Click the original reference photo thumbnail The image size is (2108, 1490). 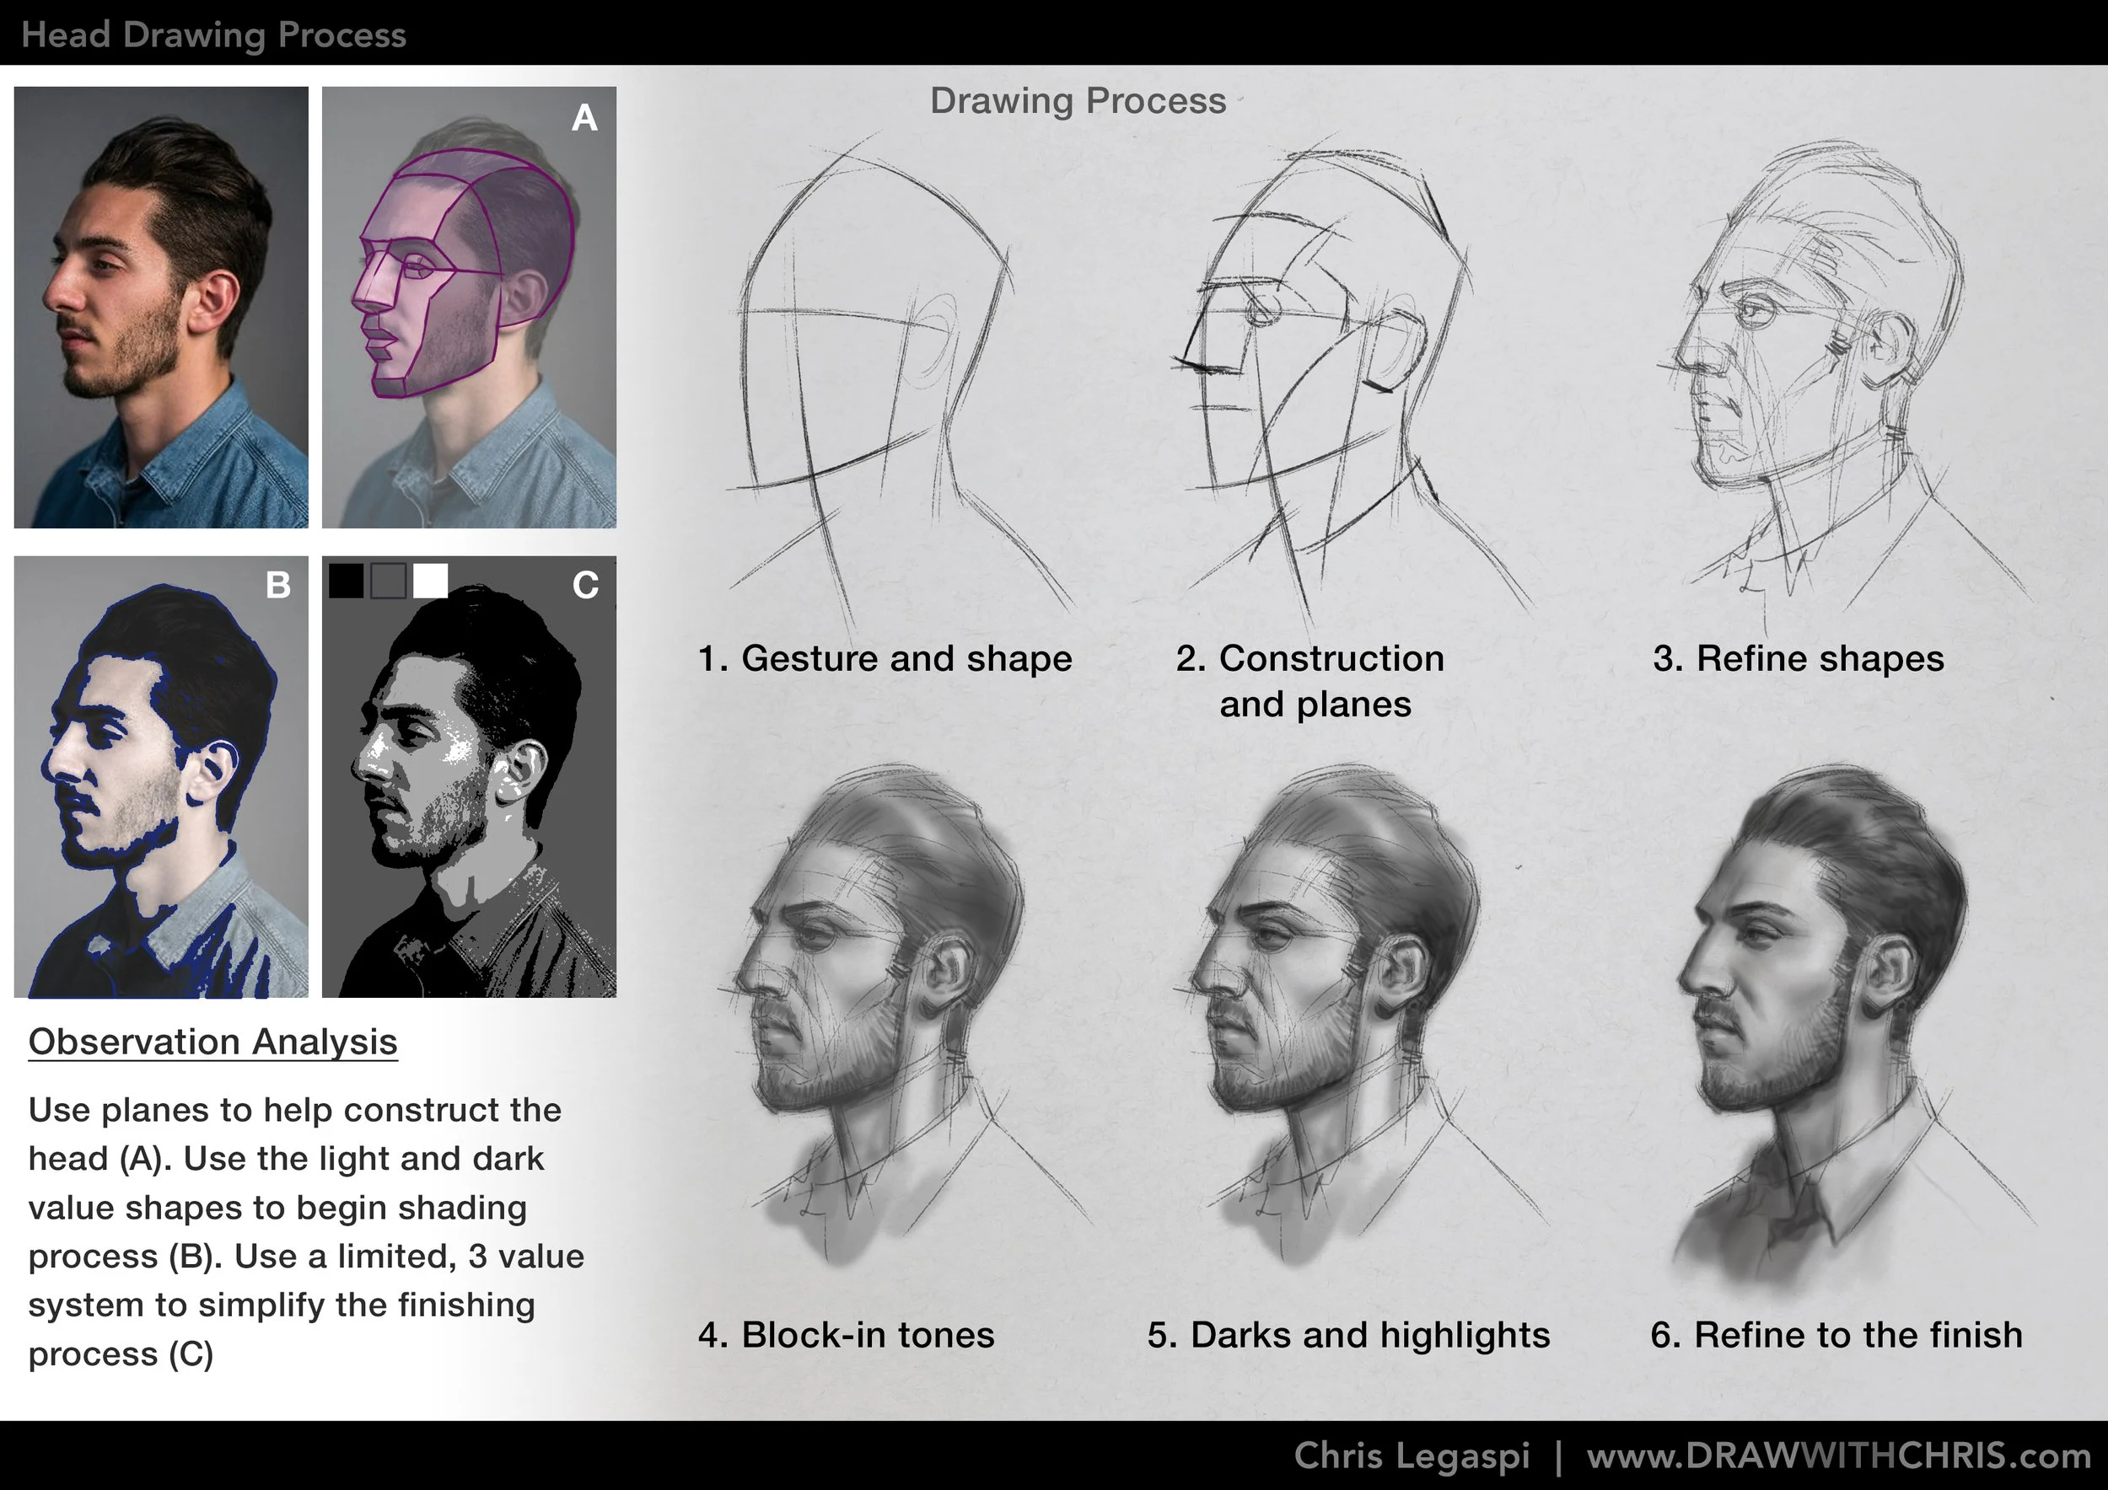pyautogui.click(x=161, y=308)
